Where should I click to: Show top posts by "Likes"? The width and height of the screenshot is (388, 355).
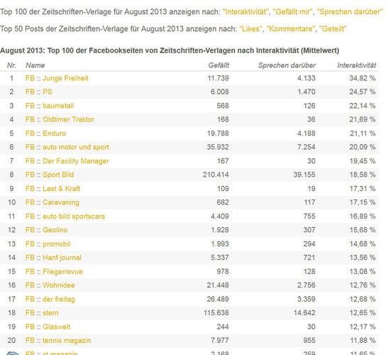[x=250, y=29]
